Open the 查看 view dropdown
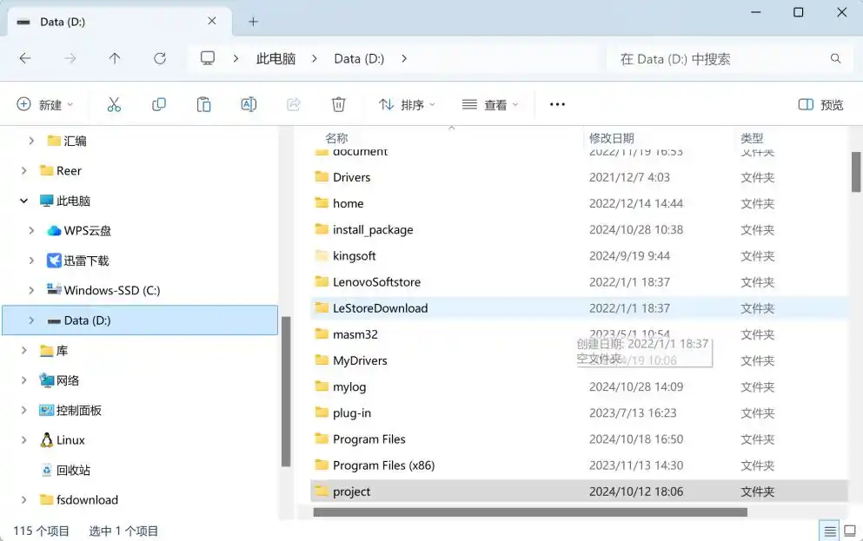This screenshot has height=541, width=863. (490, 104)
